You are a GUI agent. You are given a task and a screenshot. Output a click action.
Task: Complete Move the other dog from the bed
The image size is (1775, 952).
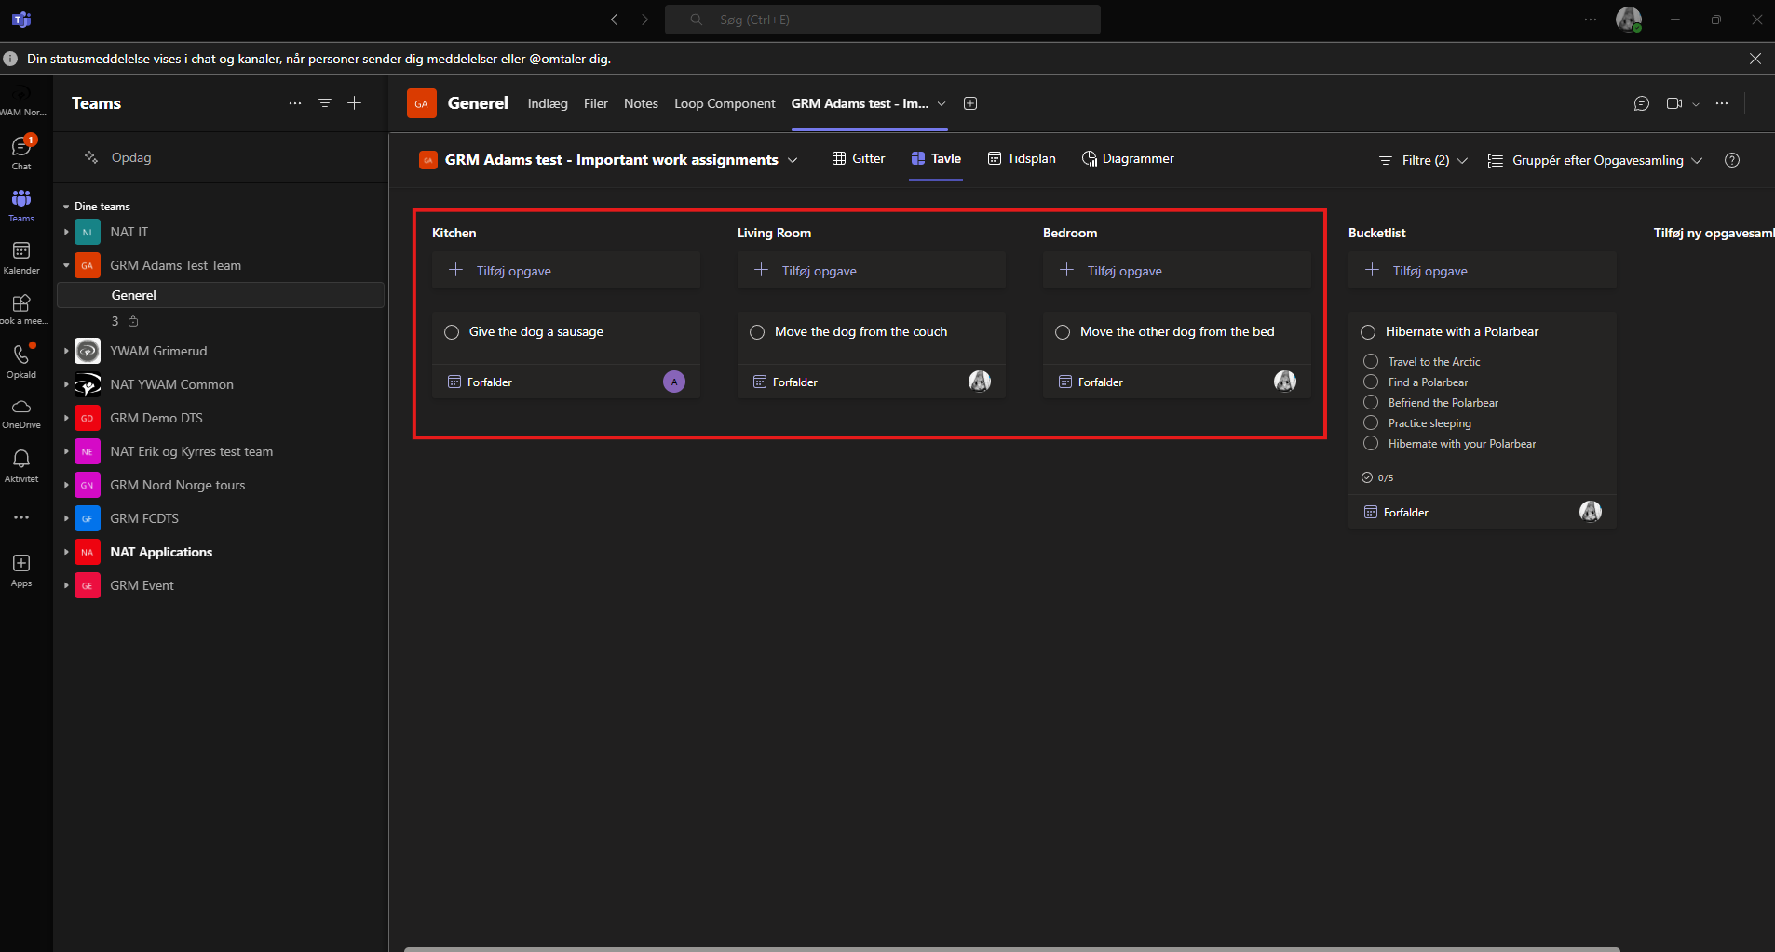coord(1063,332)
